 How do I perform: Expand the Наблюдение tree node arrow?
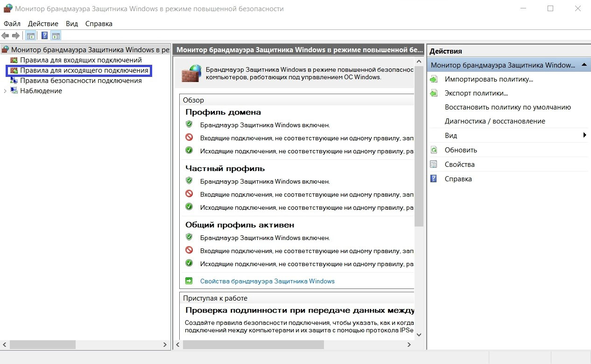tap(5, 91)
